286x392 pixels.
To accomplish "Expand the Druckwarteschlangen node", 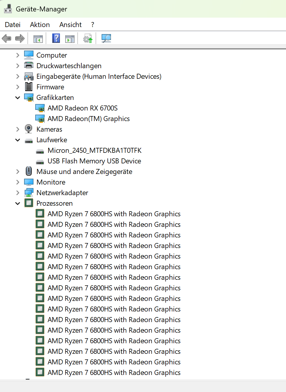I will [x=18, y=66].
